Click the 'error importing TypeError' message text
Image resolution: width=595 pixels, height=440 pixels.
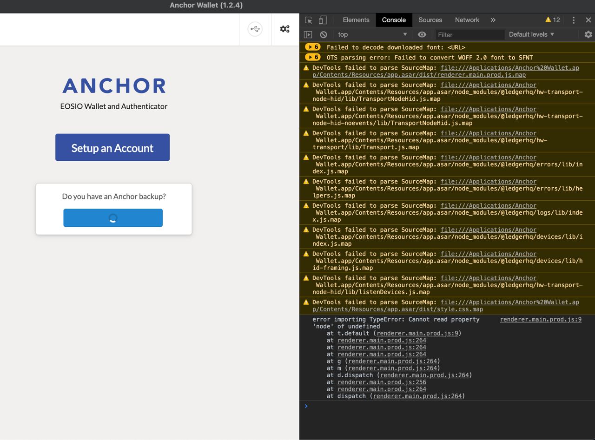(x=396, y=322)
